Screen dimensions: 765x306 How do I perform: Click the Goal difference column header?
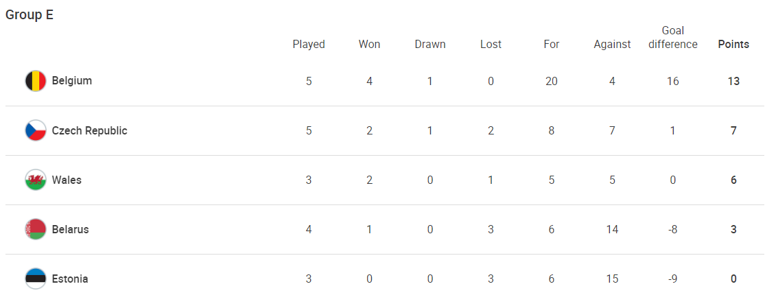tap(673, 37)
